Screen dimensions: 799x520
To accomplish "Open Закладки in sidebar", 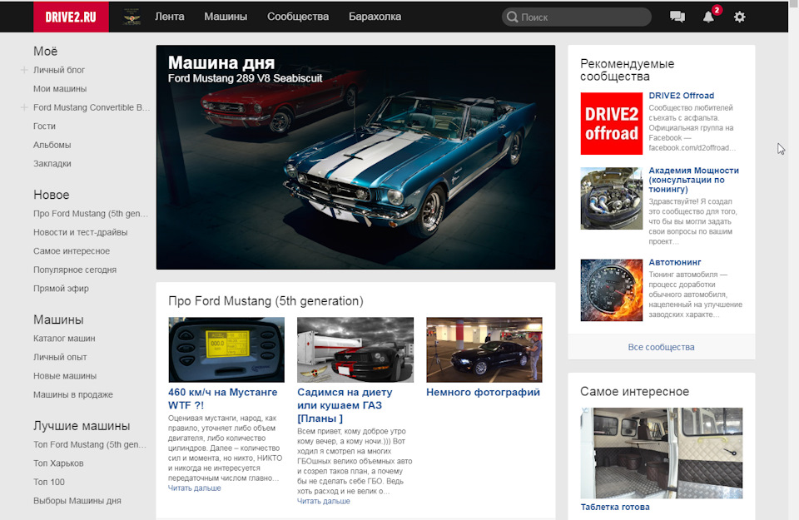I will tap(52, 163).
